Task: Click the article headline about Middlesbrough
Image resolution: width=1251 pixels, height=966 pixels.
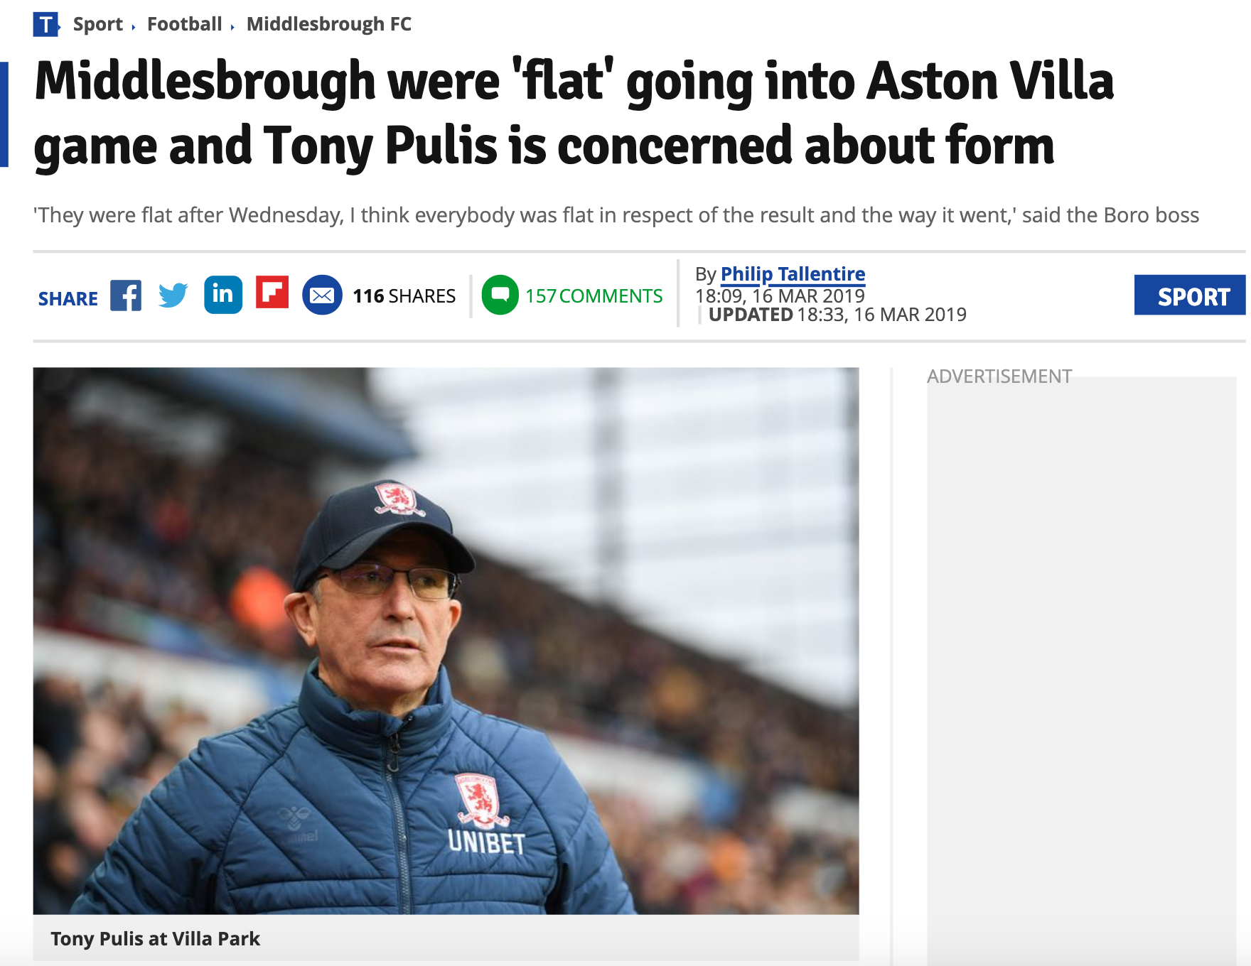Action: point(573,112)
